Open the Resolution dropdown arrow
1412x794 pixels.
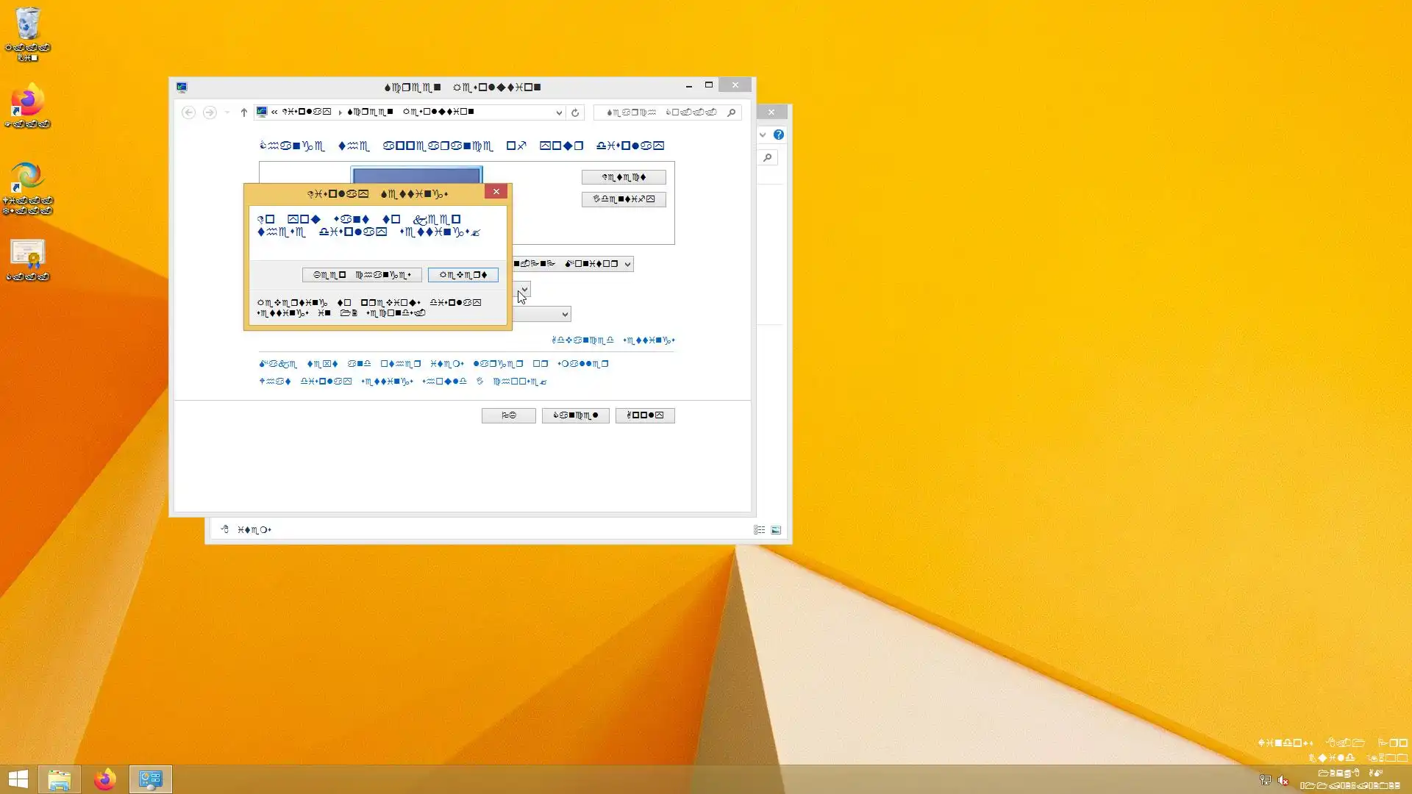[x=524, y=288]
